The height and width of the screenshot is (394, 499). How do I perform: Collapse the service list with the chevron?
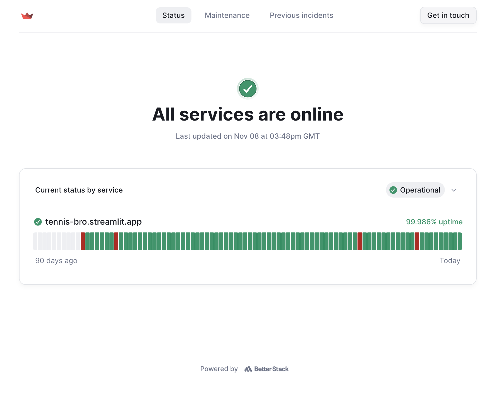pyautogui.click(x=454, y=190)
